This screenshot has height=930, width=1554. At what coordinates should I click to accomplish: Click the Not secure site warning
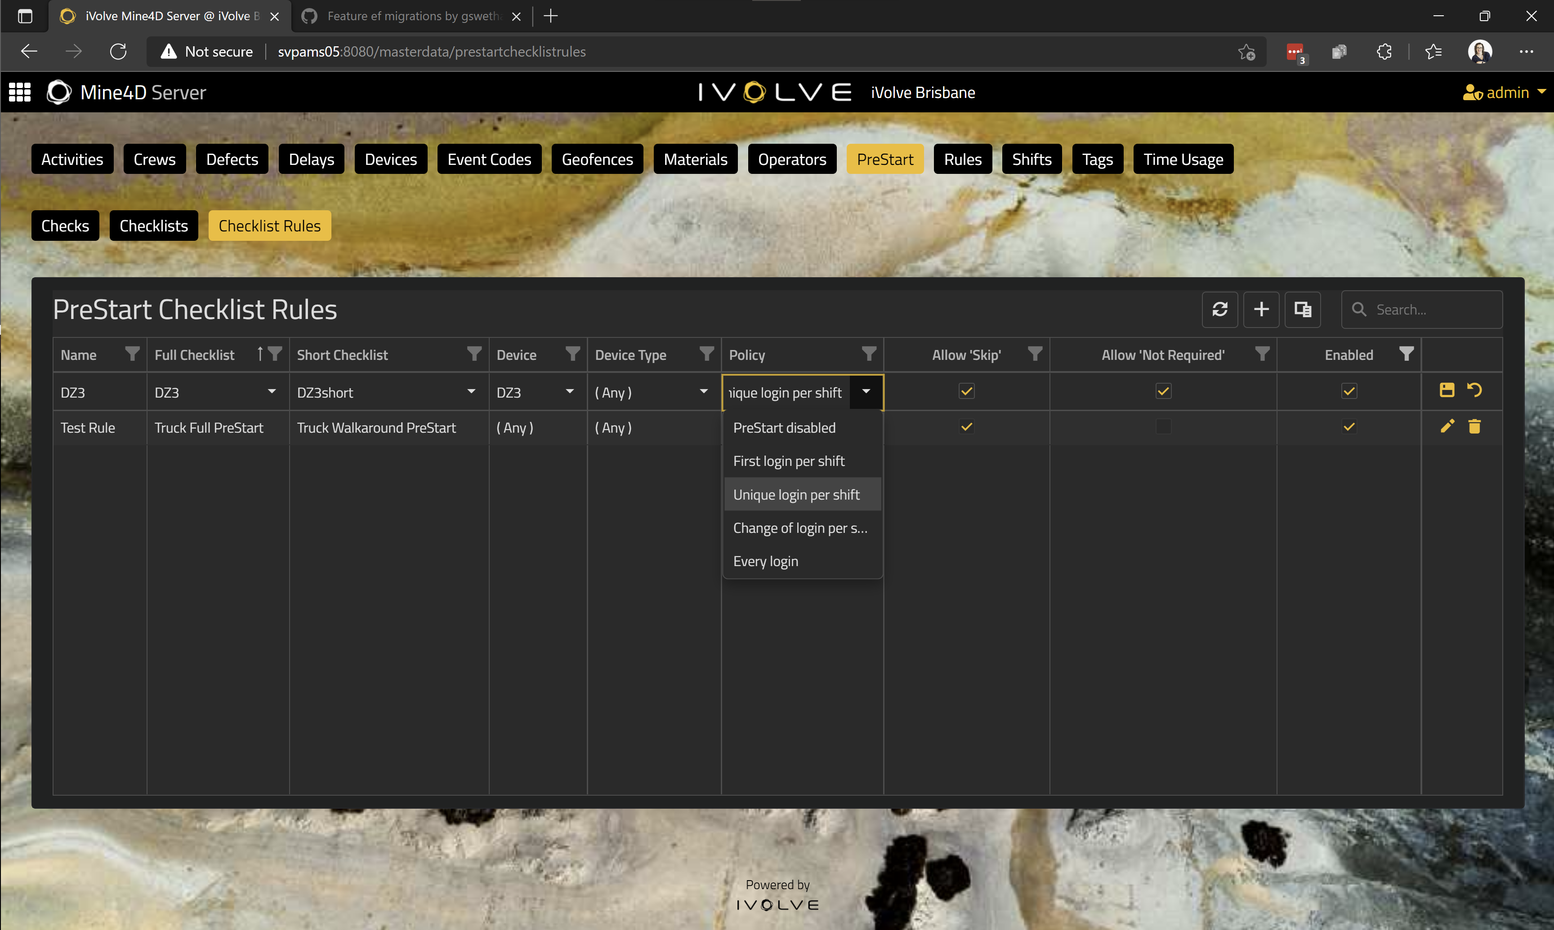207,51
